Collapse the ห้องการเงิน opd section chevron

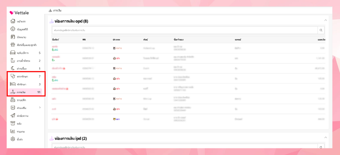coord(325,20)
